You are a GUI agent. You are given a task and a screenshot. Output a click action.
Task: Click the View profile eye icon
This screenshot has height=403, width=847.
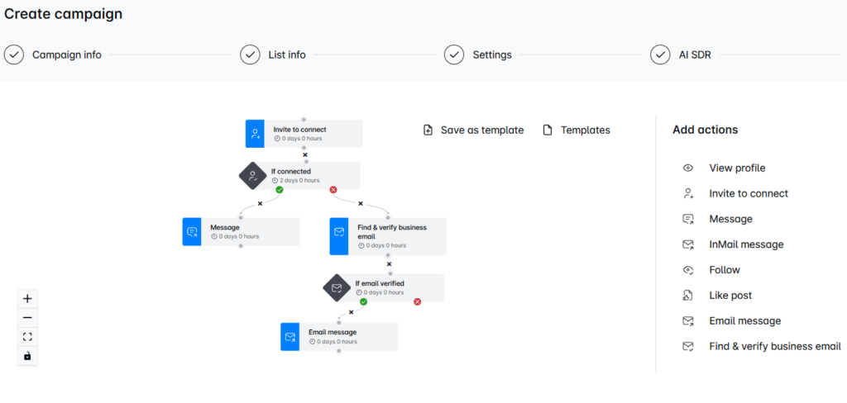(687, 168)
